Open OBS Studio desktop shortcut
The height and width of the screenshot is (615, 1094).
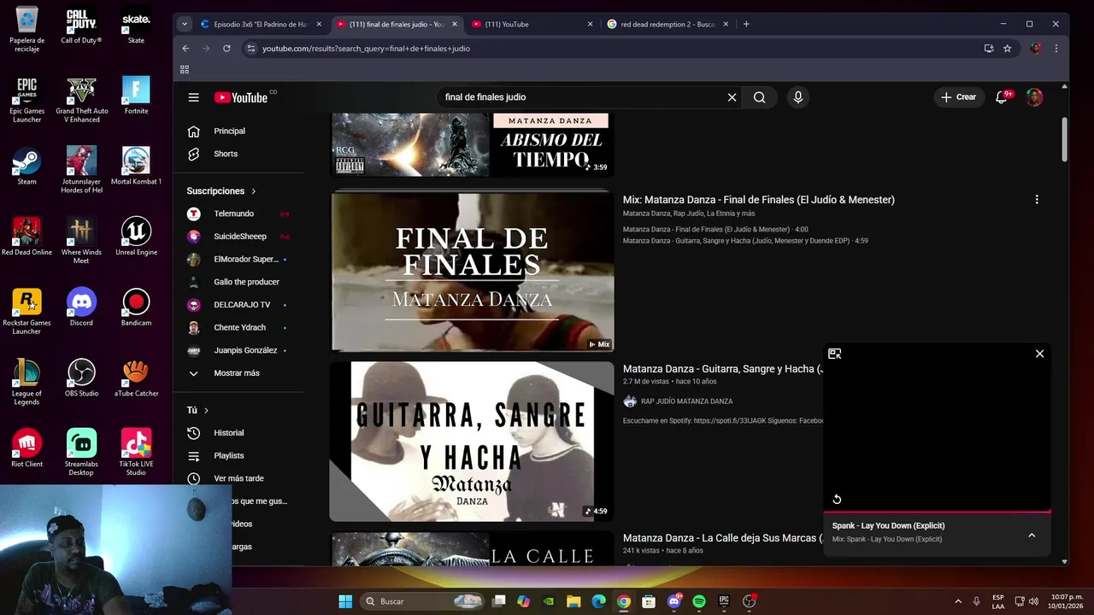coord(81,378)
